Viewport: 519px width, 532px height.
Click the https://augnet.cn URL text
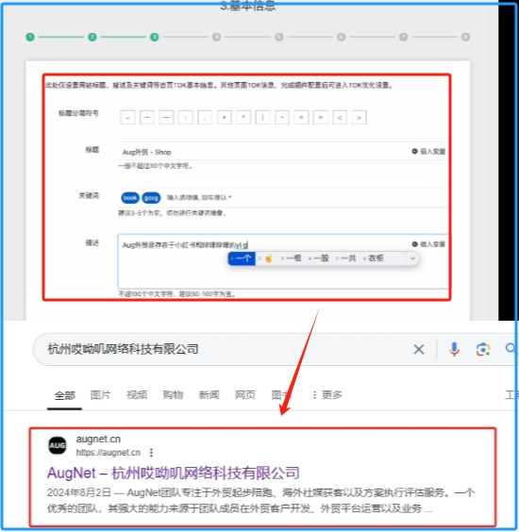pos(108,452)
